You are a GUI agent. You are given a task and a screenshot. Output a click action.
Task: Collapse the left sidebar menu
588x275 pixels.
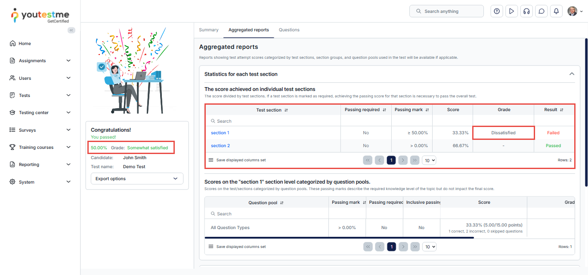(x=71, y=30)
